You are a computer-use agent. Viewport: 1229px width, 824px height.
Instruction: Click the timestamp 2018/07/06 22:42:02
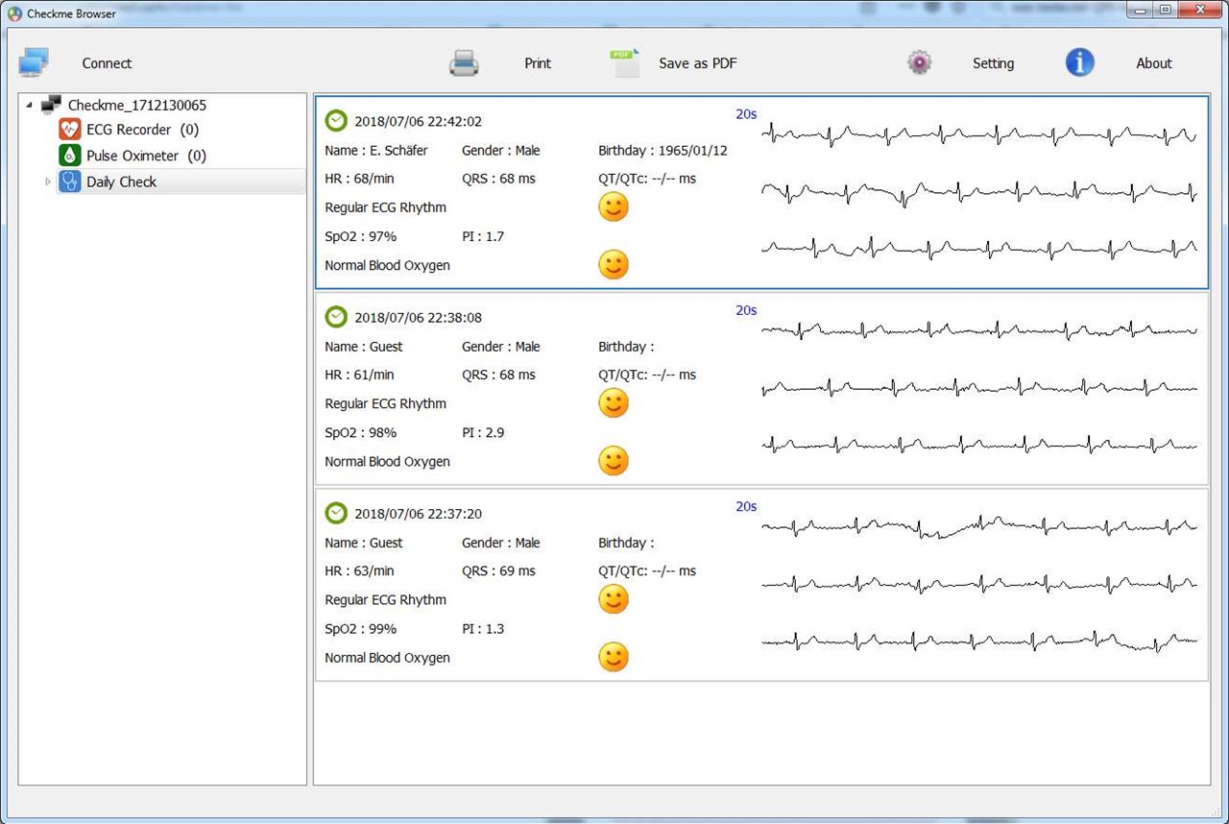(x=418, y=121)
